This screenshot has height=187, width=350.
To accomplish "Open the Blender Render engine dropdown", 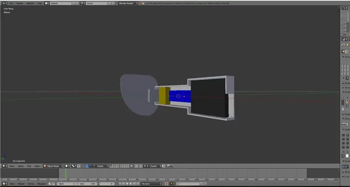I will 128,3.
